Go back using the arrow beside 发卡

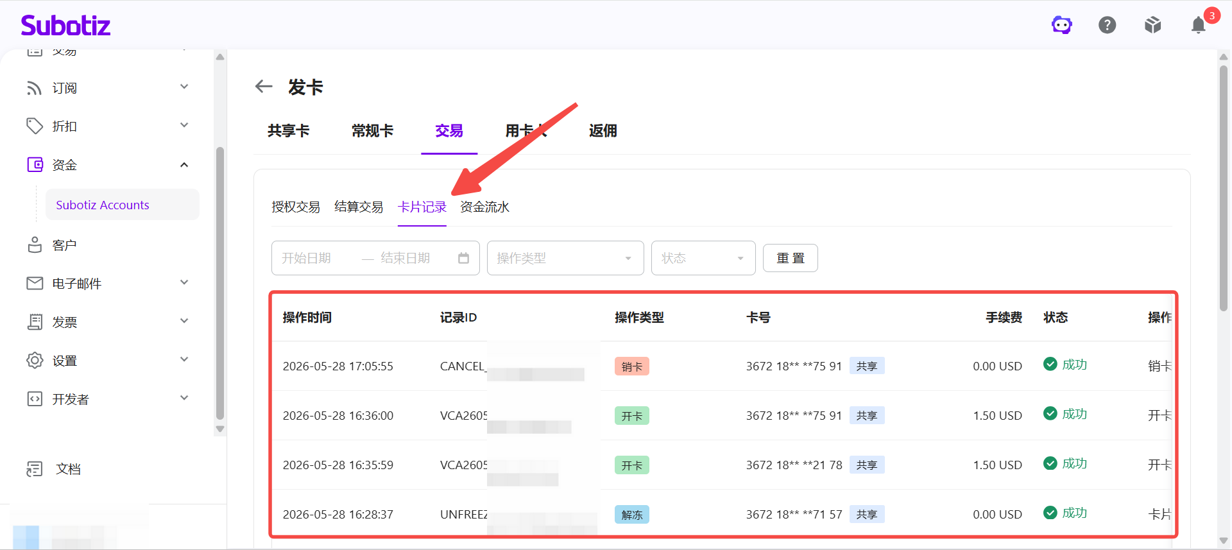[x=264, y=86]
